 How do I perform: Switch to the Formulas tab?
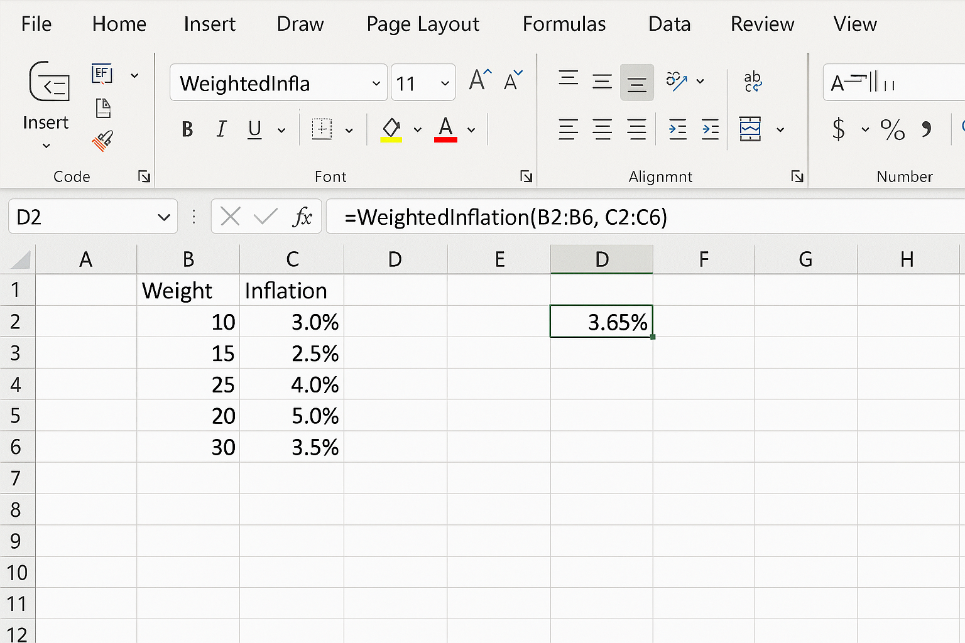[x=564, y=24]
